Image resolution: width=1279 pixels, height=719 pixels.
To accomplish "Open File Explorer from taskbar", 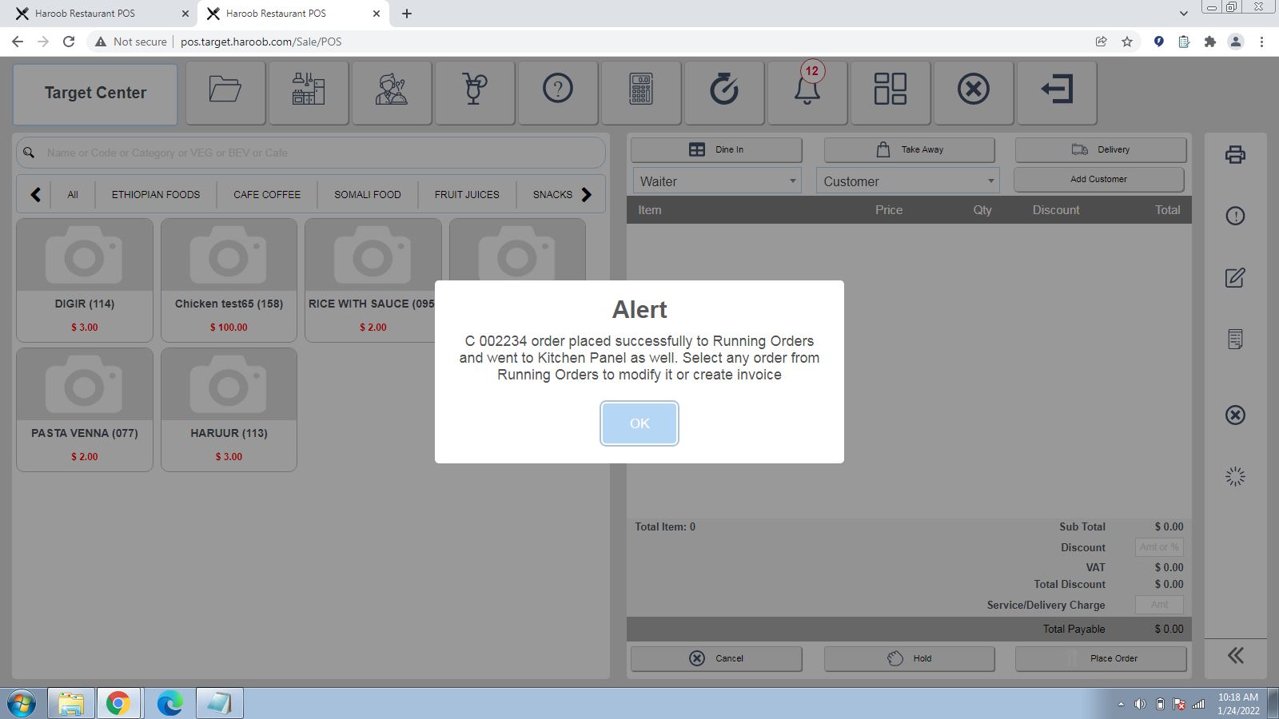I will pyautogui.click(x=71, y=704).
